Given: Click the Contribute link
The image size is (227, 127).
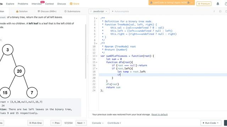Looking at the screenshot, I should 114,123.
